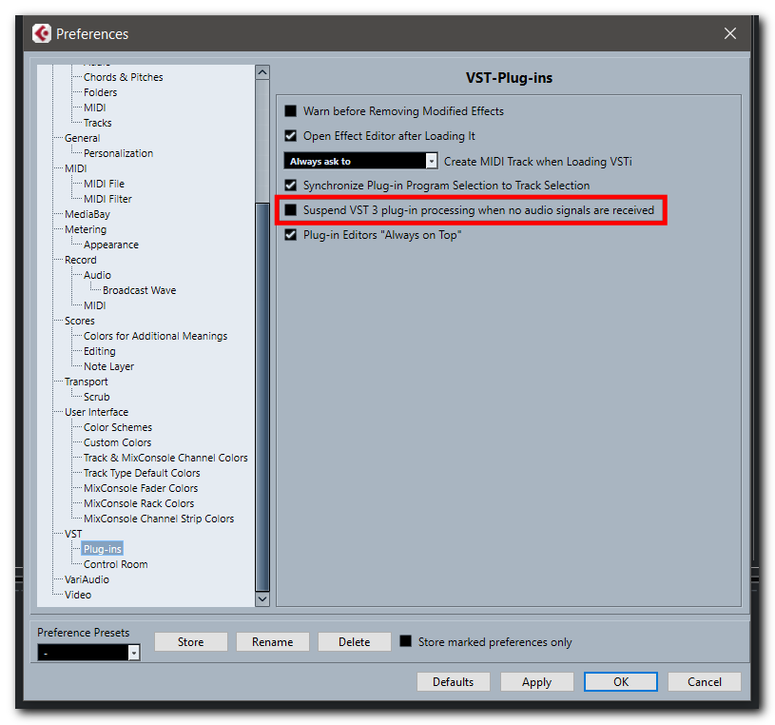Click the tree scrollbar down arrow

[262, 598]
